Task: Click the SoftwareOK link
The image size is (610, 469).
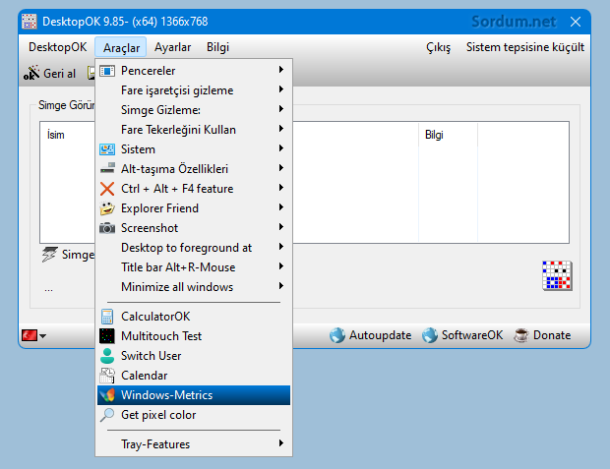Action: point(462,335)
